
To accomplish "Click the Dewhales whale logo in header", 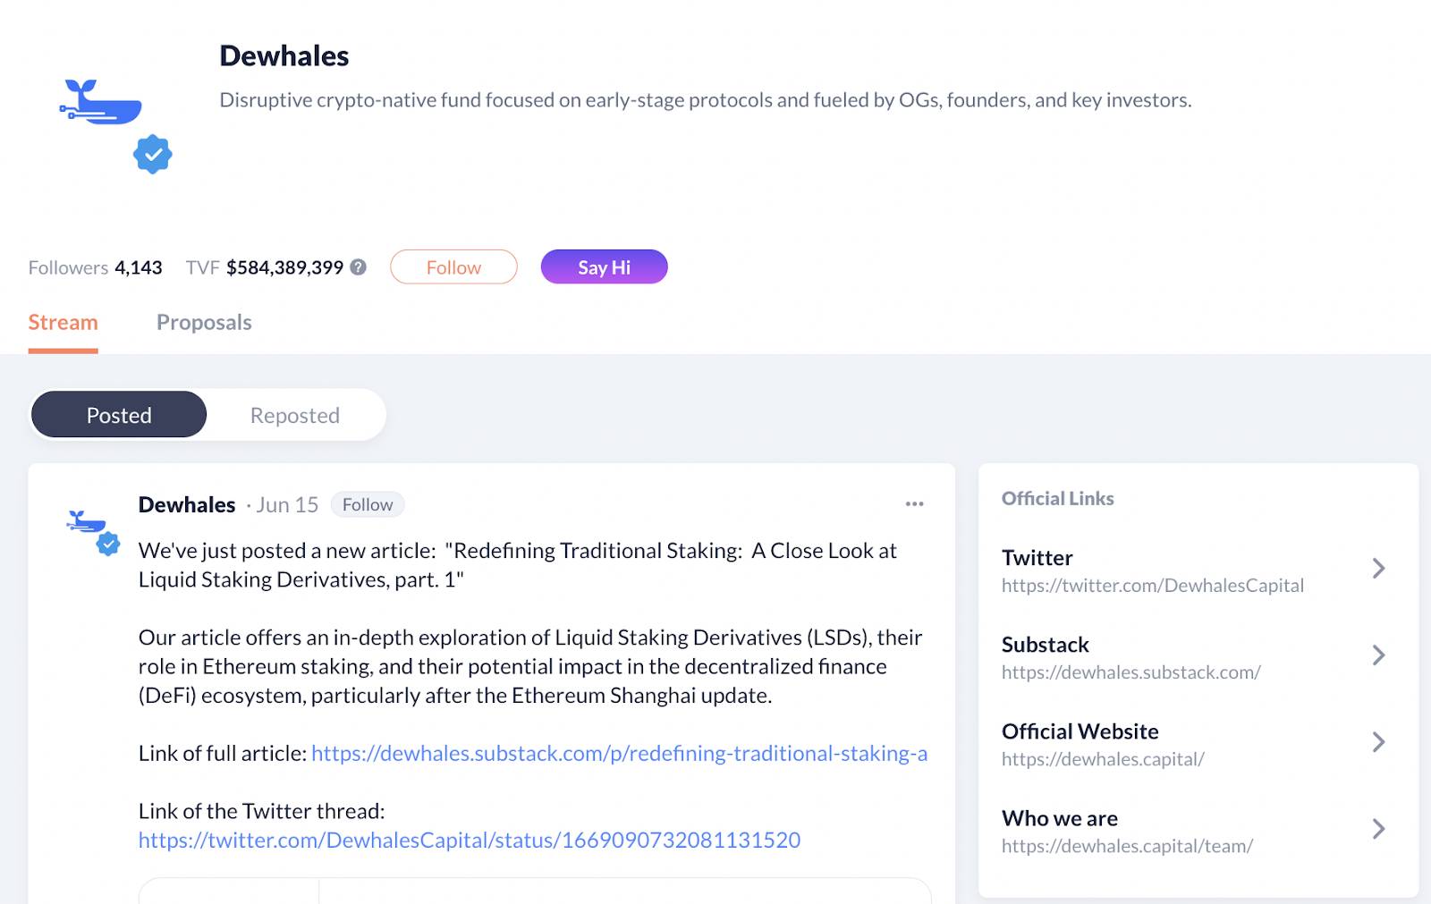I will (x=100, y=102).
